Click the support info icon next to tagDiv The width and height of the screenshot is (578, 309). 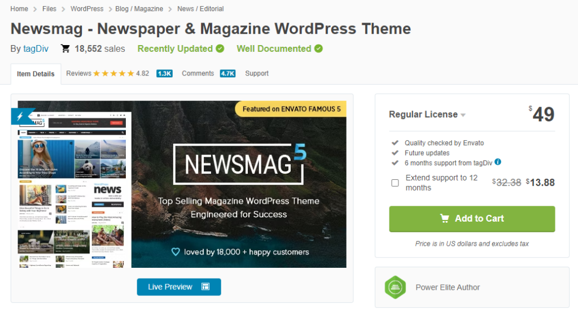coord(498,162)
